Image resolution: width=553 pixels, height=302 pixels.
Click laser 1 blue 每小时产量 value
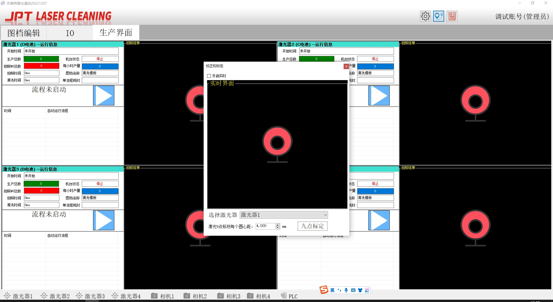100,66
